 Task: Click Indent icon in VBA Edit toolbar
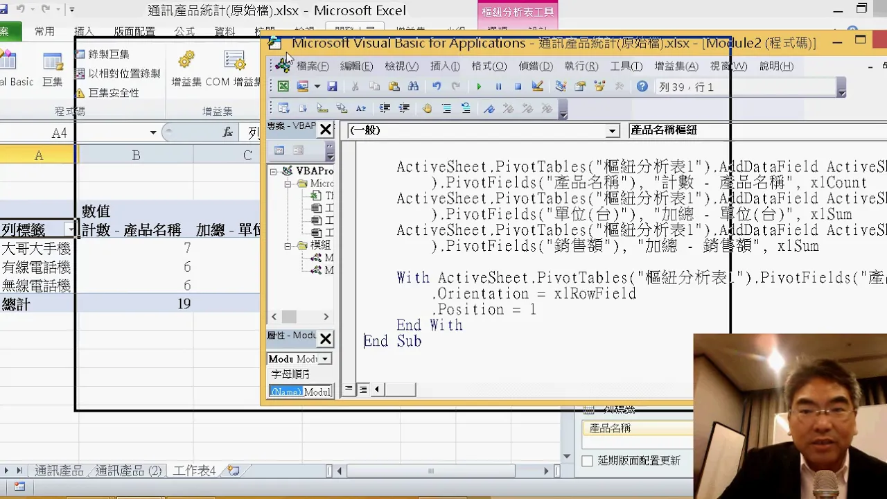[x=385, y=109]
